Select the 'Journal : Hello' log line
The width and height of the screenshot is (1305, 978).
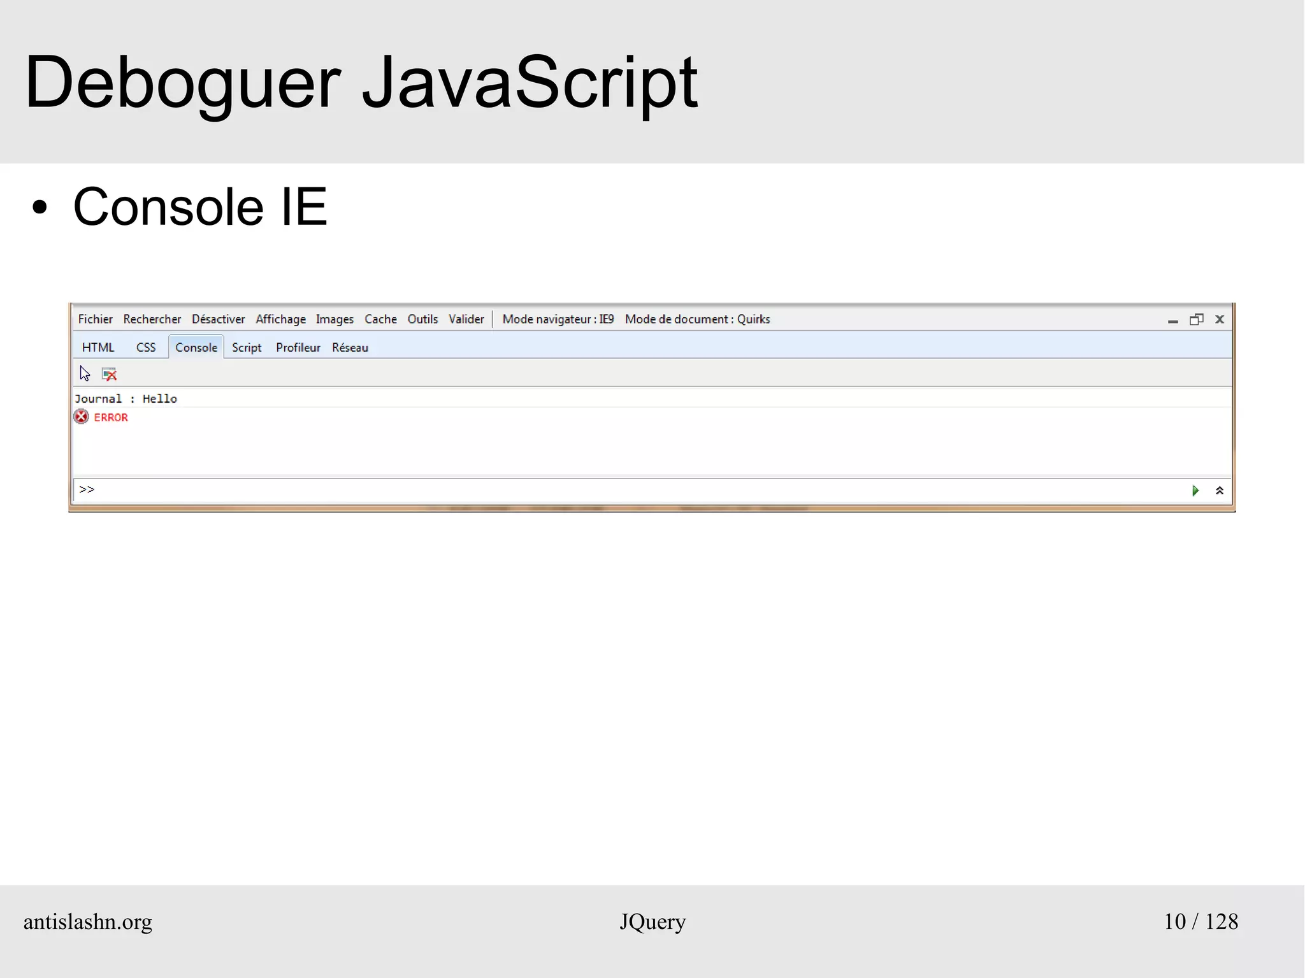click(x=126, y=399)
